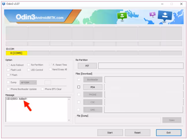Image resolution: width=187 pixels, height=139 pixels.
Task: Click the PDA file button
Action: click(x=93, y=87)
